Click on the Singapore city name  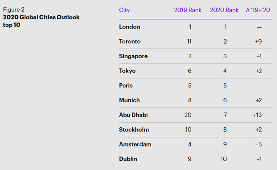[133, 56]
